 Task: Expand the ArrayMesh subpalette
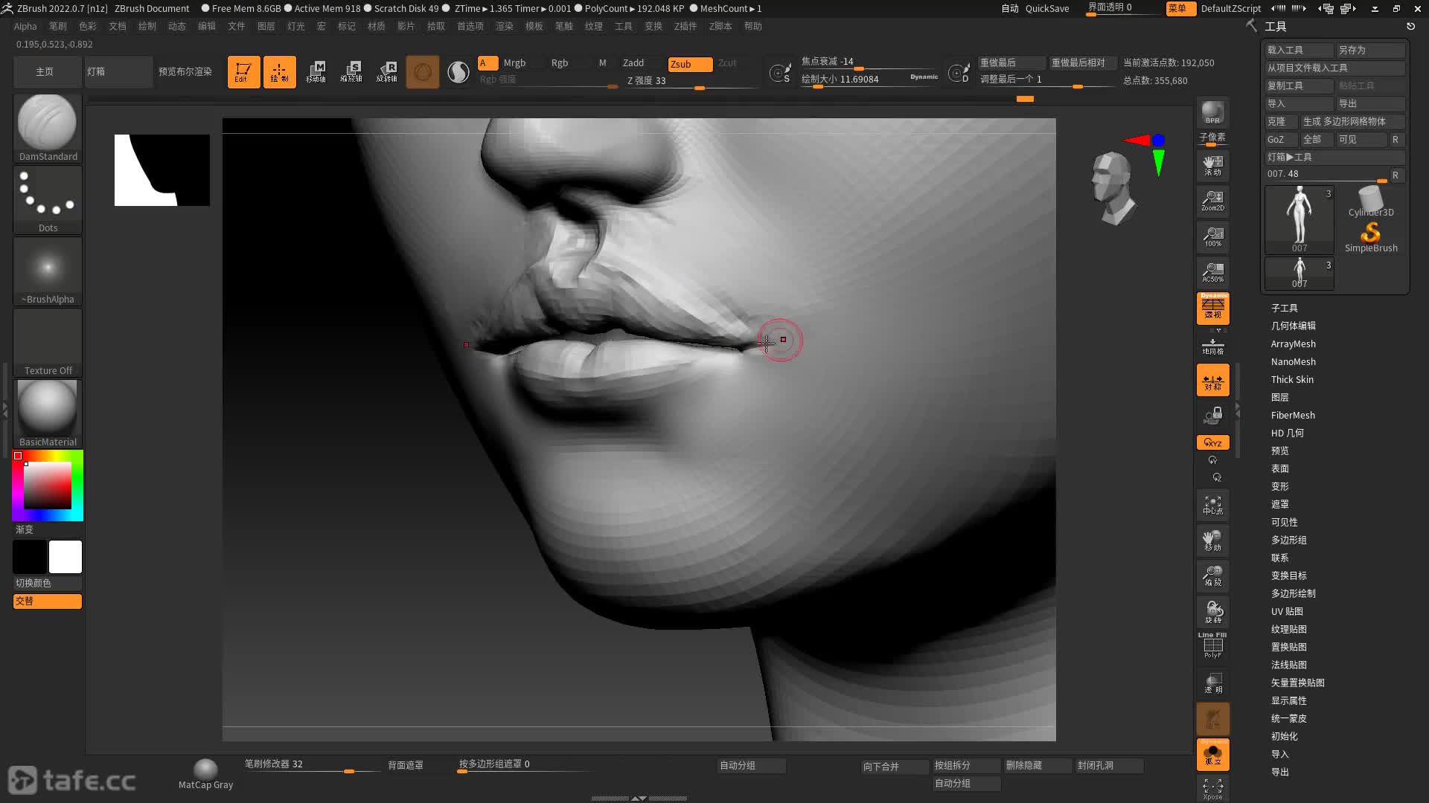tap(1294, 344)
